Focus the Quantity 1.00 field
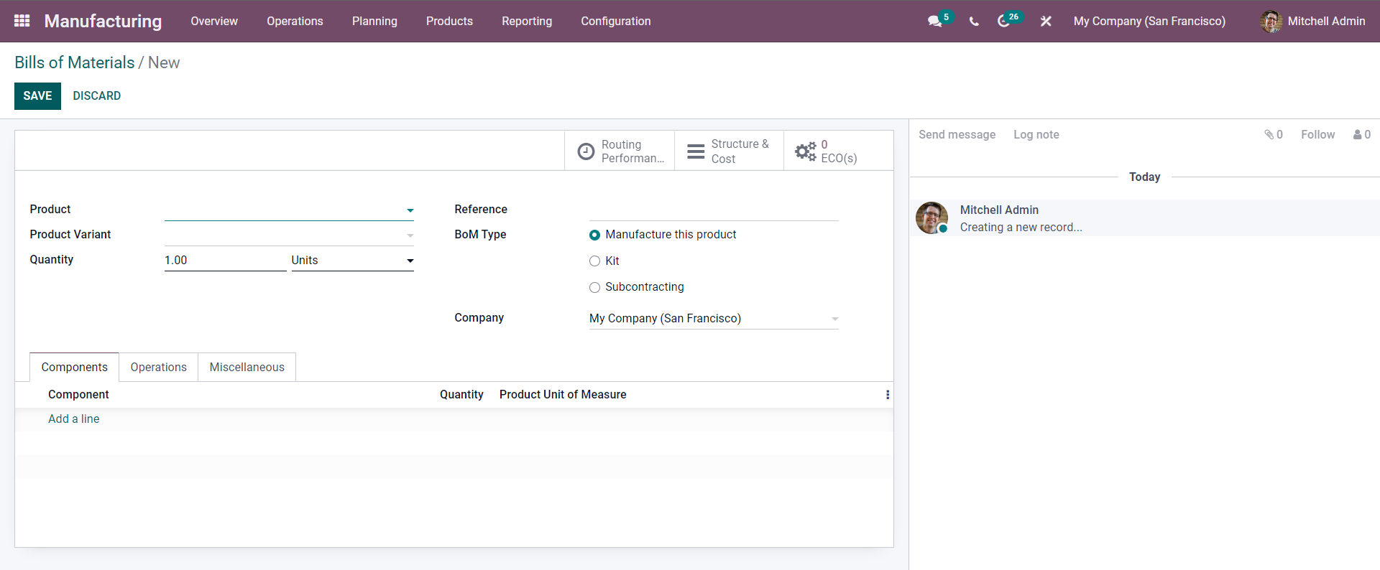This screenshot has height=570, width=1380. coord(225,260)
